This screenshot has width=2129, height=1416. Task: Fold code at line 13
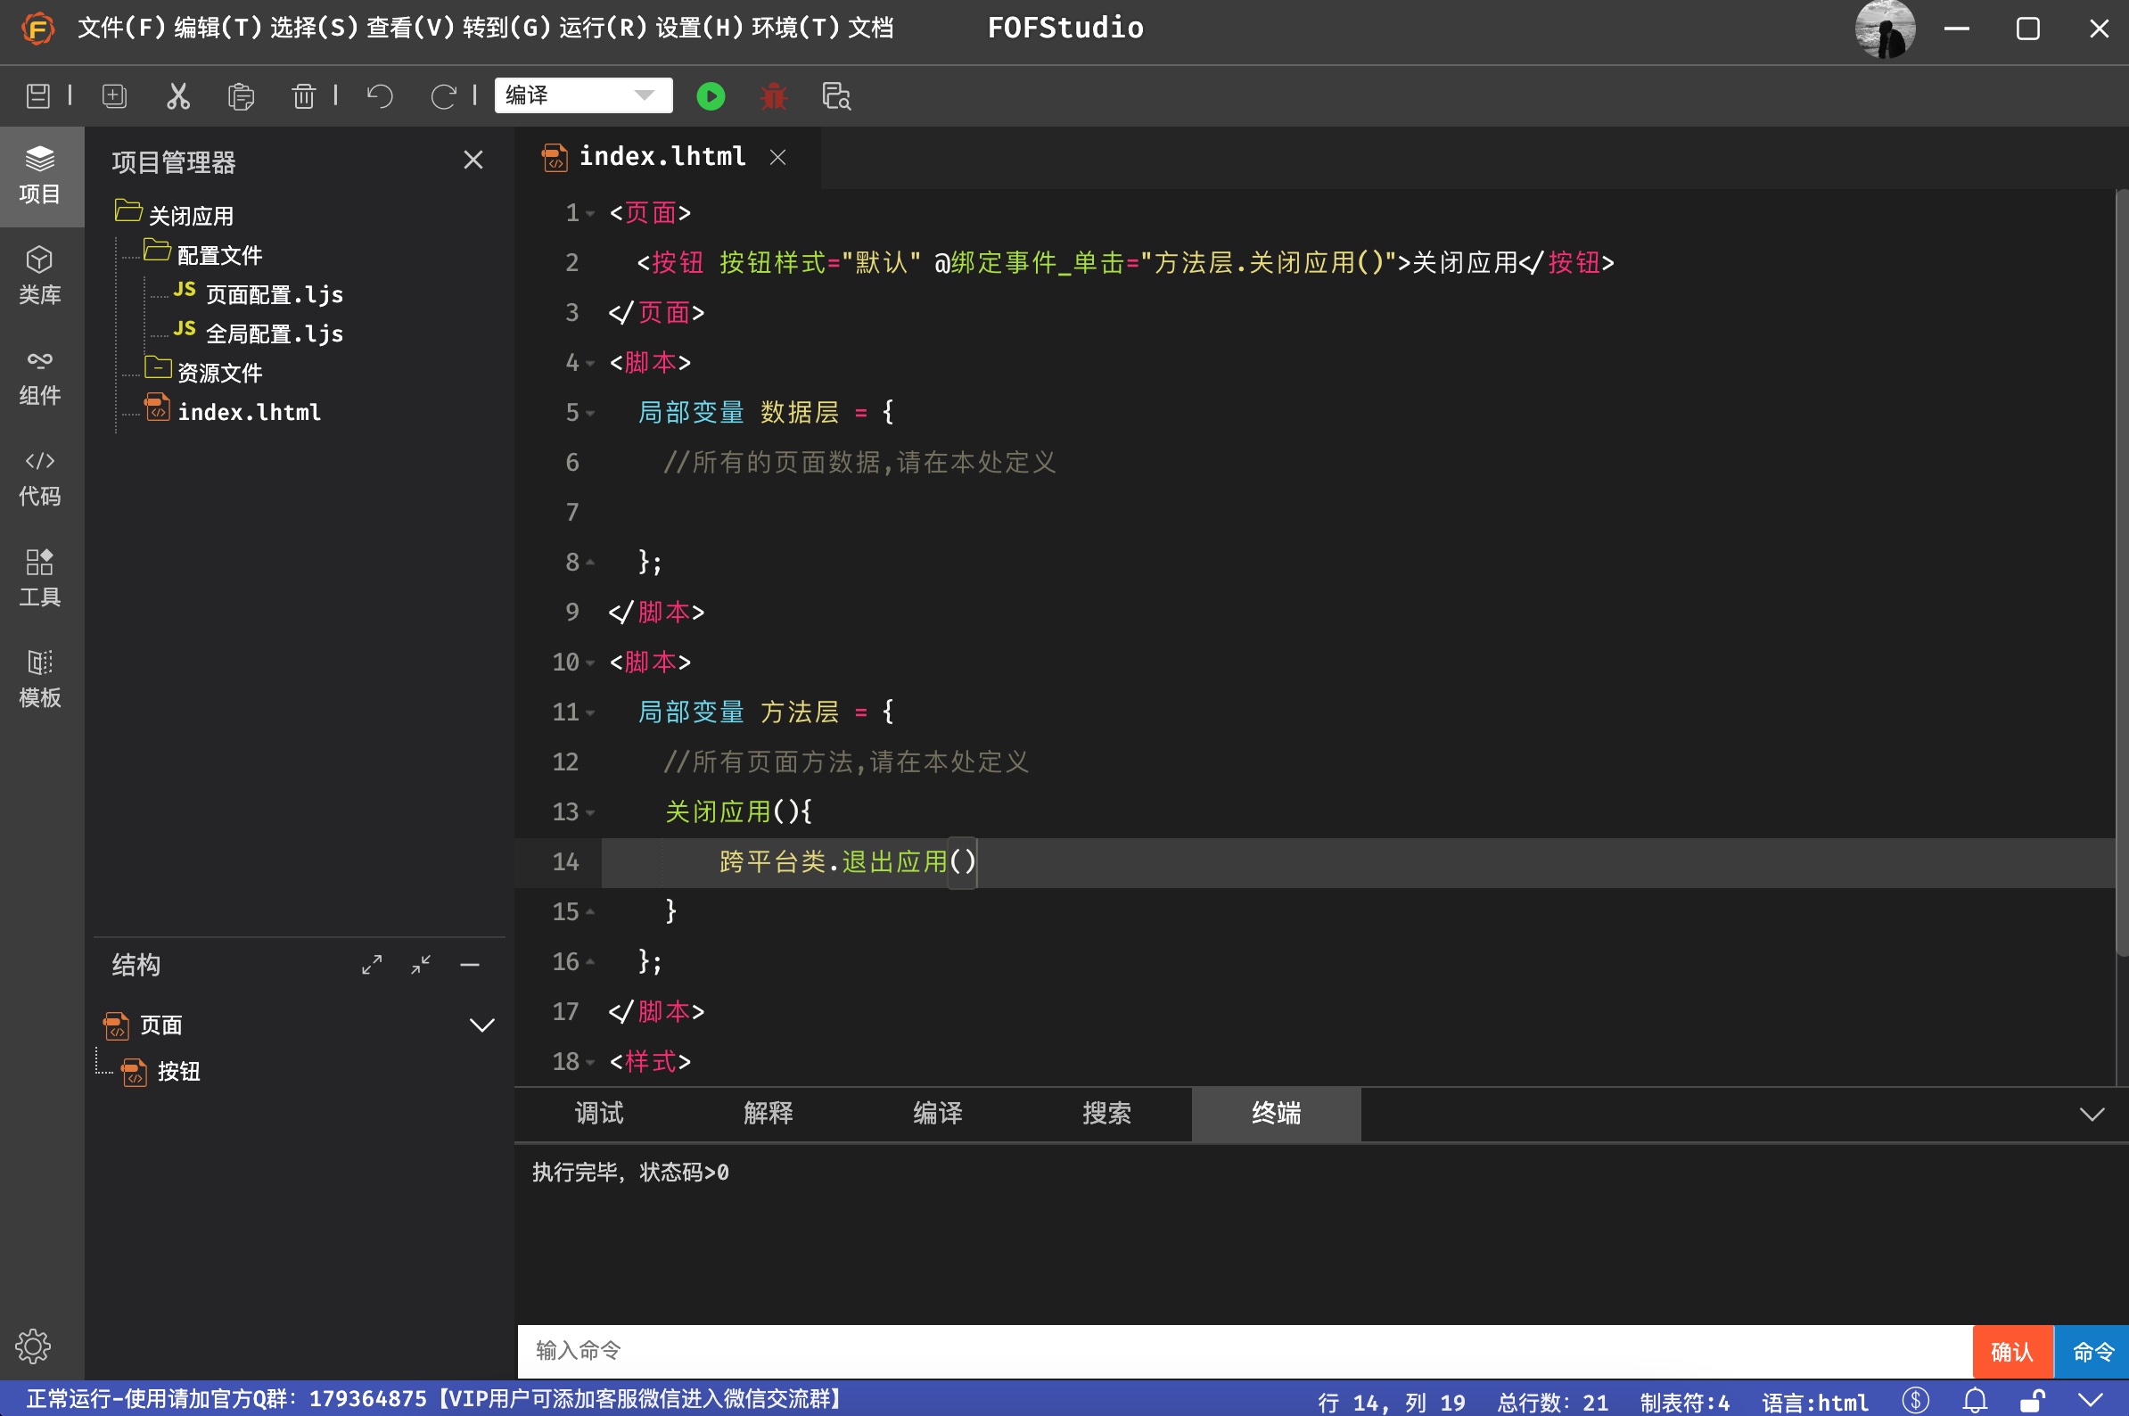coord(590,813)
